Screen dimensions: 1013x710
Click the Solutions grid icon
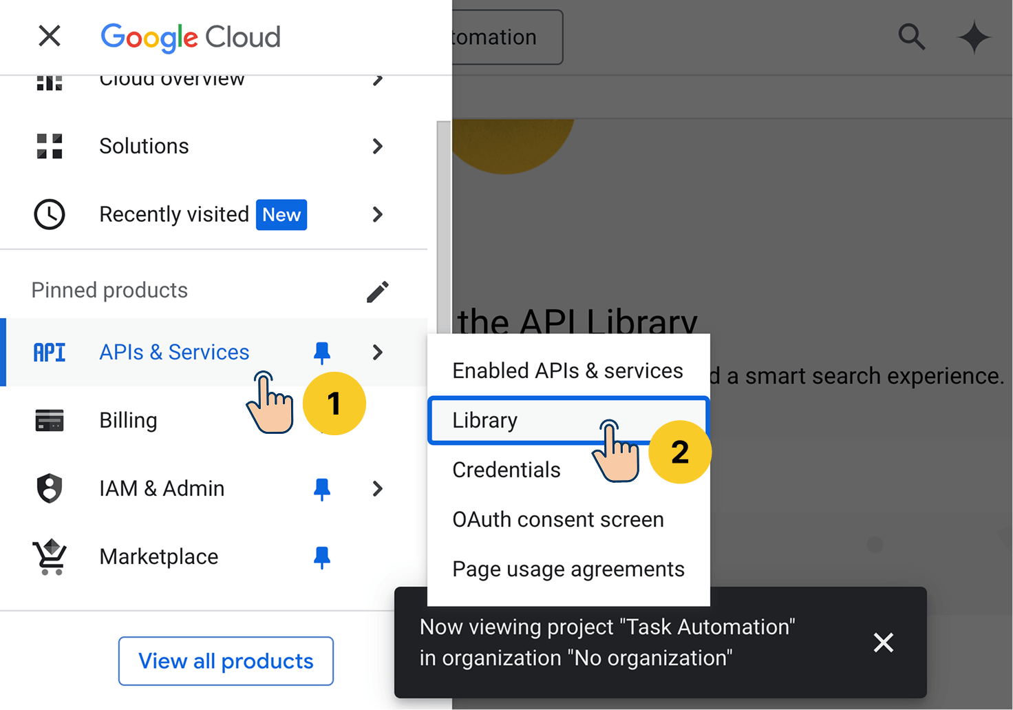(x=50, y=146)
